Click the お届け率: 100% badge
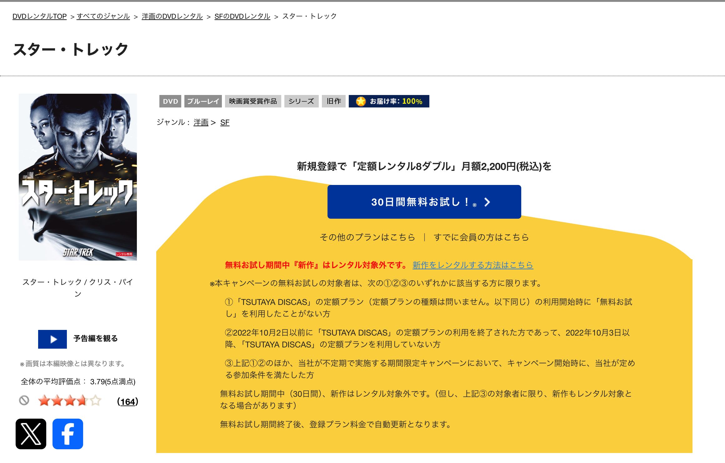The height and width of the screenshot is (463, 725). [x=389, y=101]
